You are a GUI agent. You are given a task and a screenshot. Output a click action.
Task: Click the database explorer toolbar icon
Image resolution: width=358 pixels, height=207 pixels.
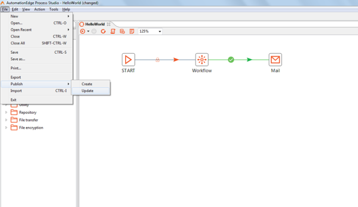pos(122,31)
